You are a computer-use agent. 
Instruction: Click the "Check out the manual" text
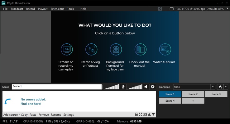tap(139, 64)
